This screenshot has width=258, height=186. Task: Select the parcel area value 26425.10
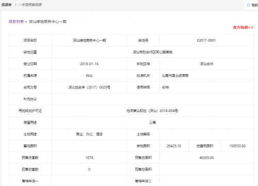coord(174,146)
